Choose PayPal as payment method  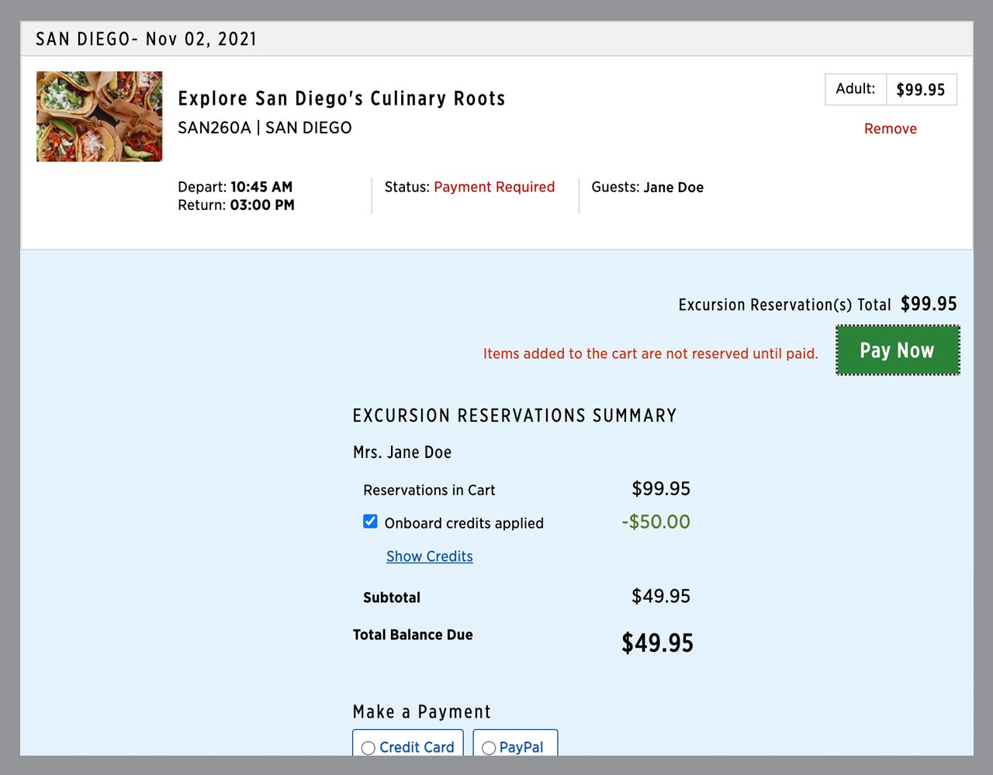[x=490, y=748]
